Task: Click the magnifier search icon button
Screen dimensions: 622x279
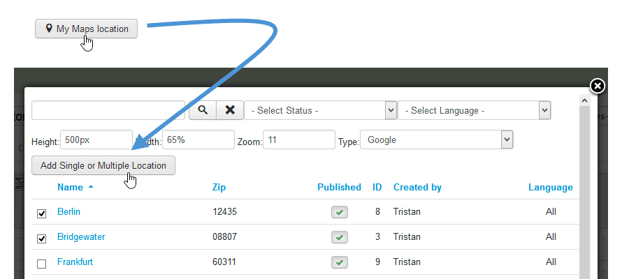Action: (x=202, y=110)
